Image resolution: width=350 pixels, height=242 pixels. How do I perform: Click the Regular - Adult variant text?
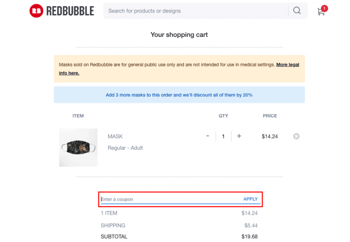tap(125, 148)
